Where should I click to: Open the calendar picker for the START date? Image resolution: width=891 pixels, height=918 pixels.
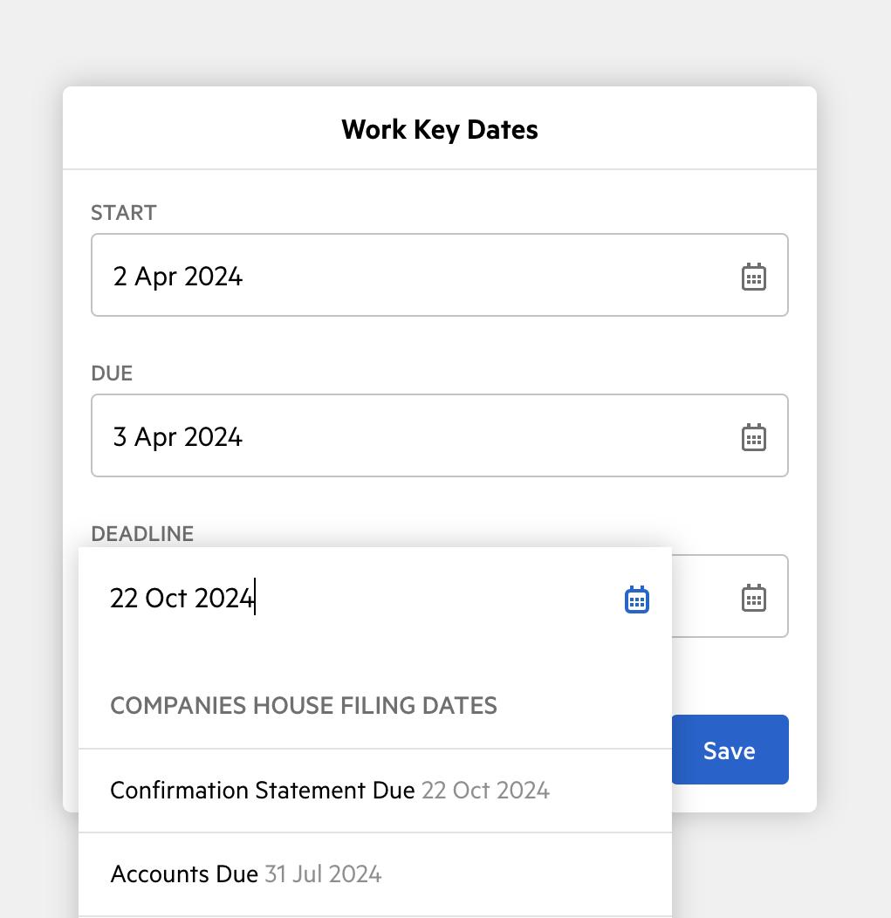point(753,276)
